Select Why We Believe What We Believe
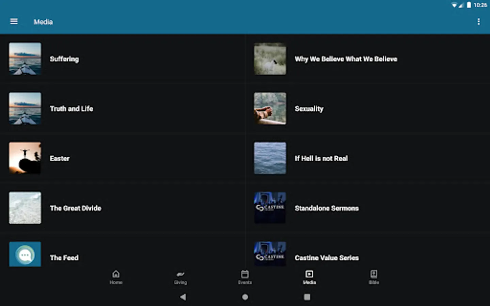The image size is (490, 306). (x=346, y=59)
